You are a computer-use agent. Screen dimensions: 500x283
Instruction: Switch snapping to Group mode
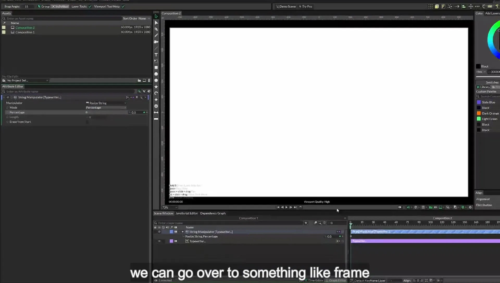pyautogui.click(x=43, y=7)
